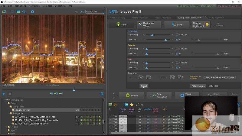Open the Keyframes menu
The width and height of the screenshot is (242, 136).
click(34, 6)
